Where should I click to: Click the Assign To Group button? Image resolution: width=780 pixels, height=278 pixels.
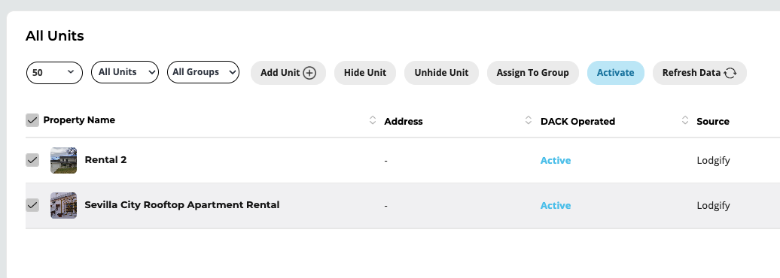[533, 73]
